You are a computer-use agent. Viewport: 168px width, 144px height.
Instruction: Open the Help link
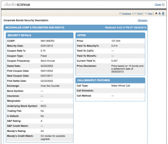[150, 14]
